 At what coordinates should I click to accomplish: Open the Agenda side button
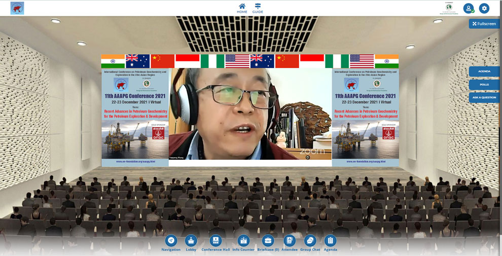pyautogui.click(x=484, y=71)
